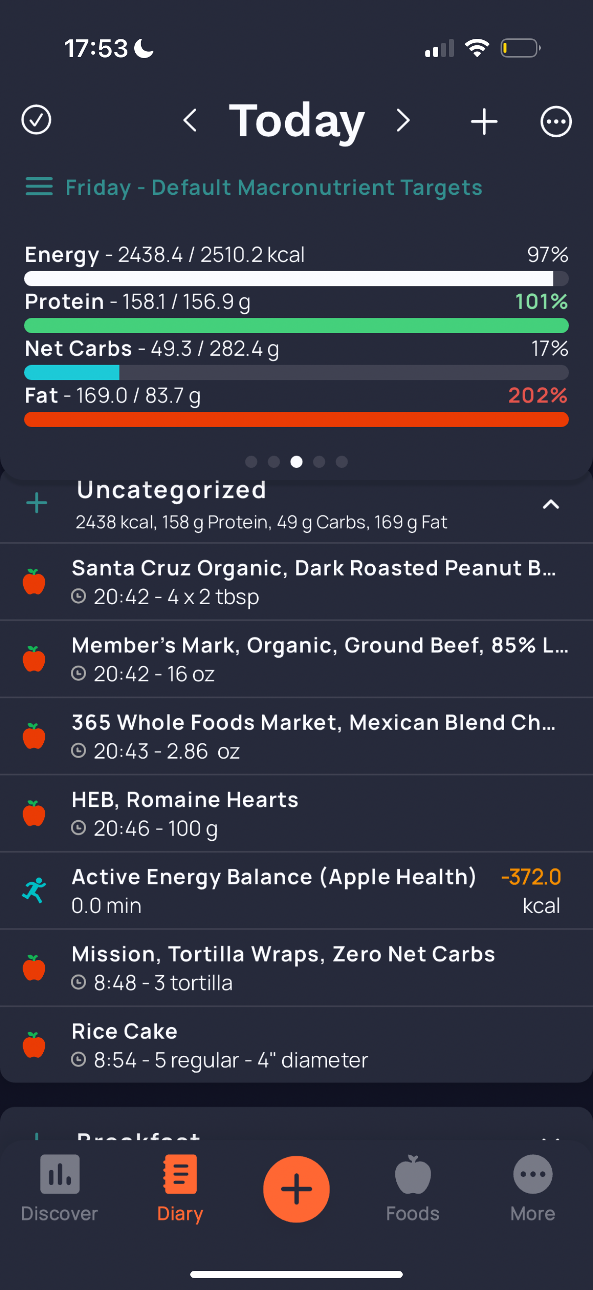Open Santa Cruz Organic Peanut Butter entry

tap(296, 582)
